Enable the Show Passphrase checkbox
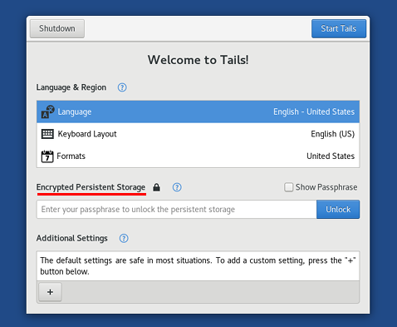The image size is (397, 327). (x=288, y=187)
